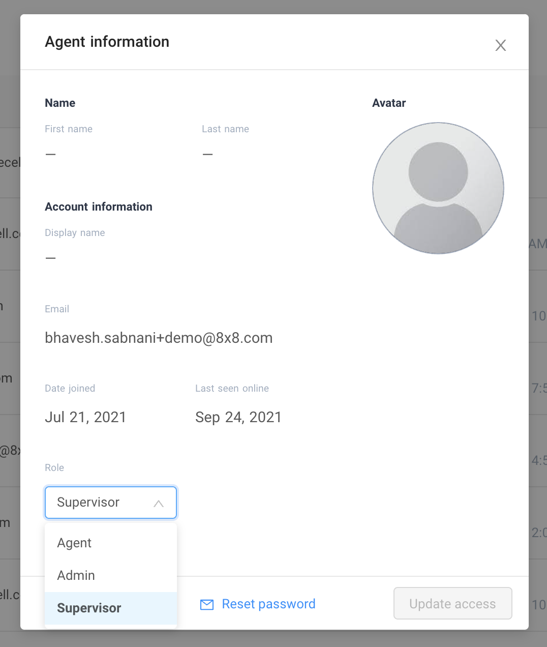Click the Account information heading
The width and height of the screenshot is (547, 647).
tap(99, 207)
